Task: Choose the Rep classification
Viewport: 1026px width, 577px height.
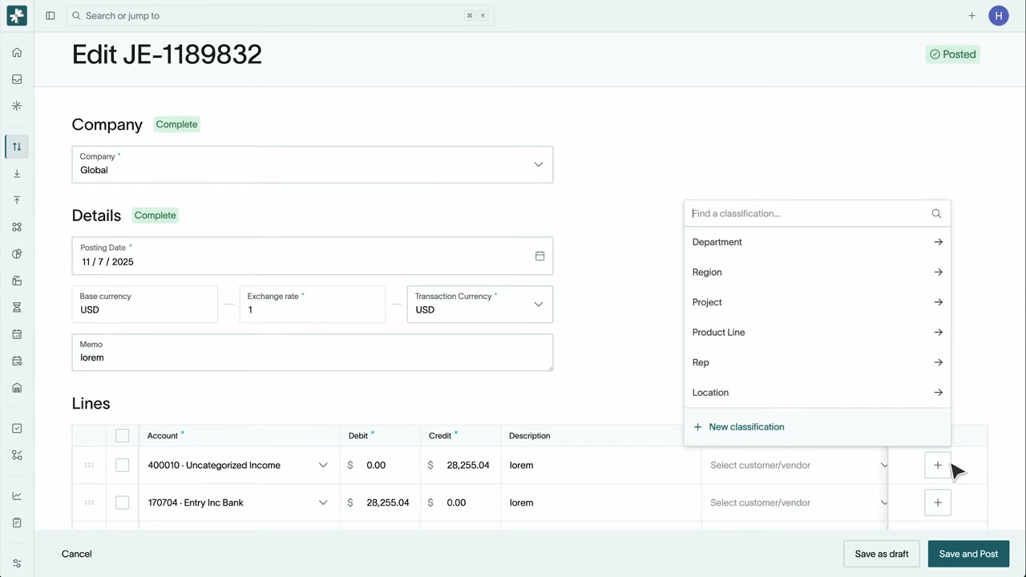Action: click(818, 362)
